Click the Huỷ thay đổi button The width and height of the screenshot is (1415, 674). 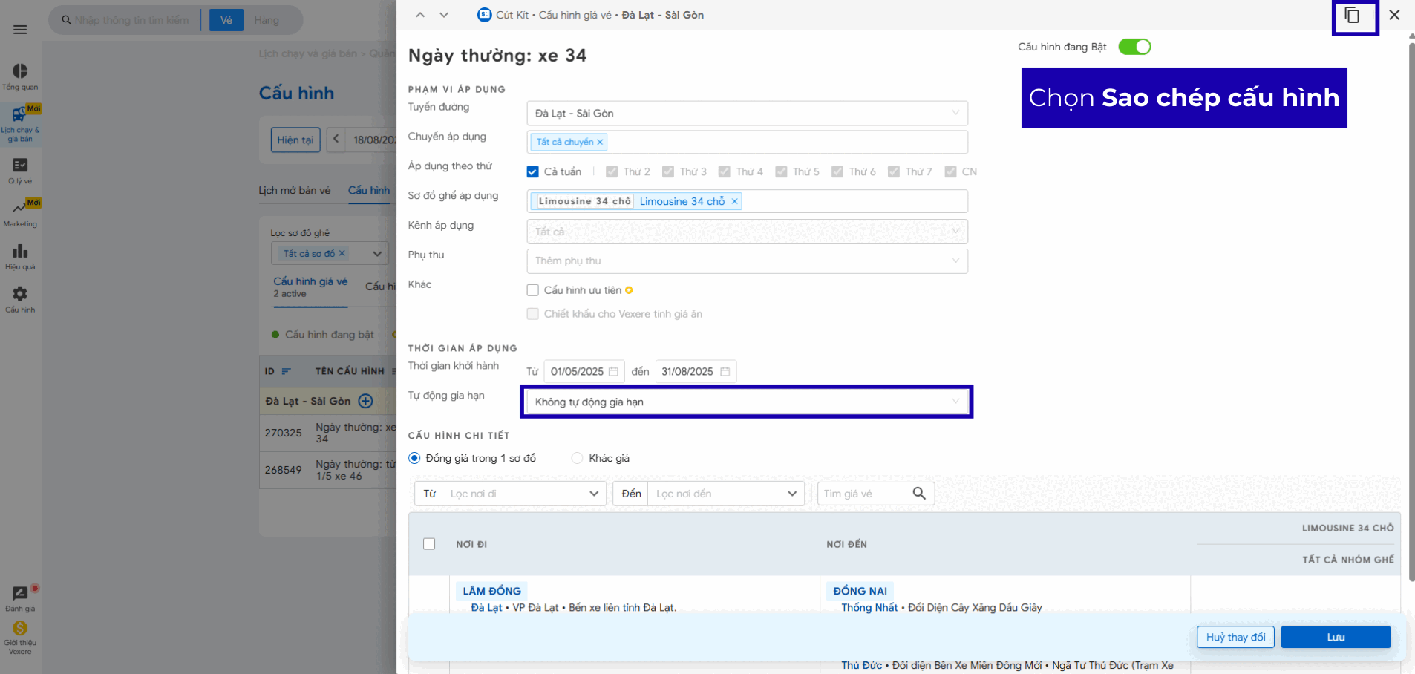[x=1235, y=637]
